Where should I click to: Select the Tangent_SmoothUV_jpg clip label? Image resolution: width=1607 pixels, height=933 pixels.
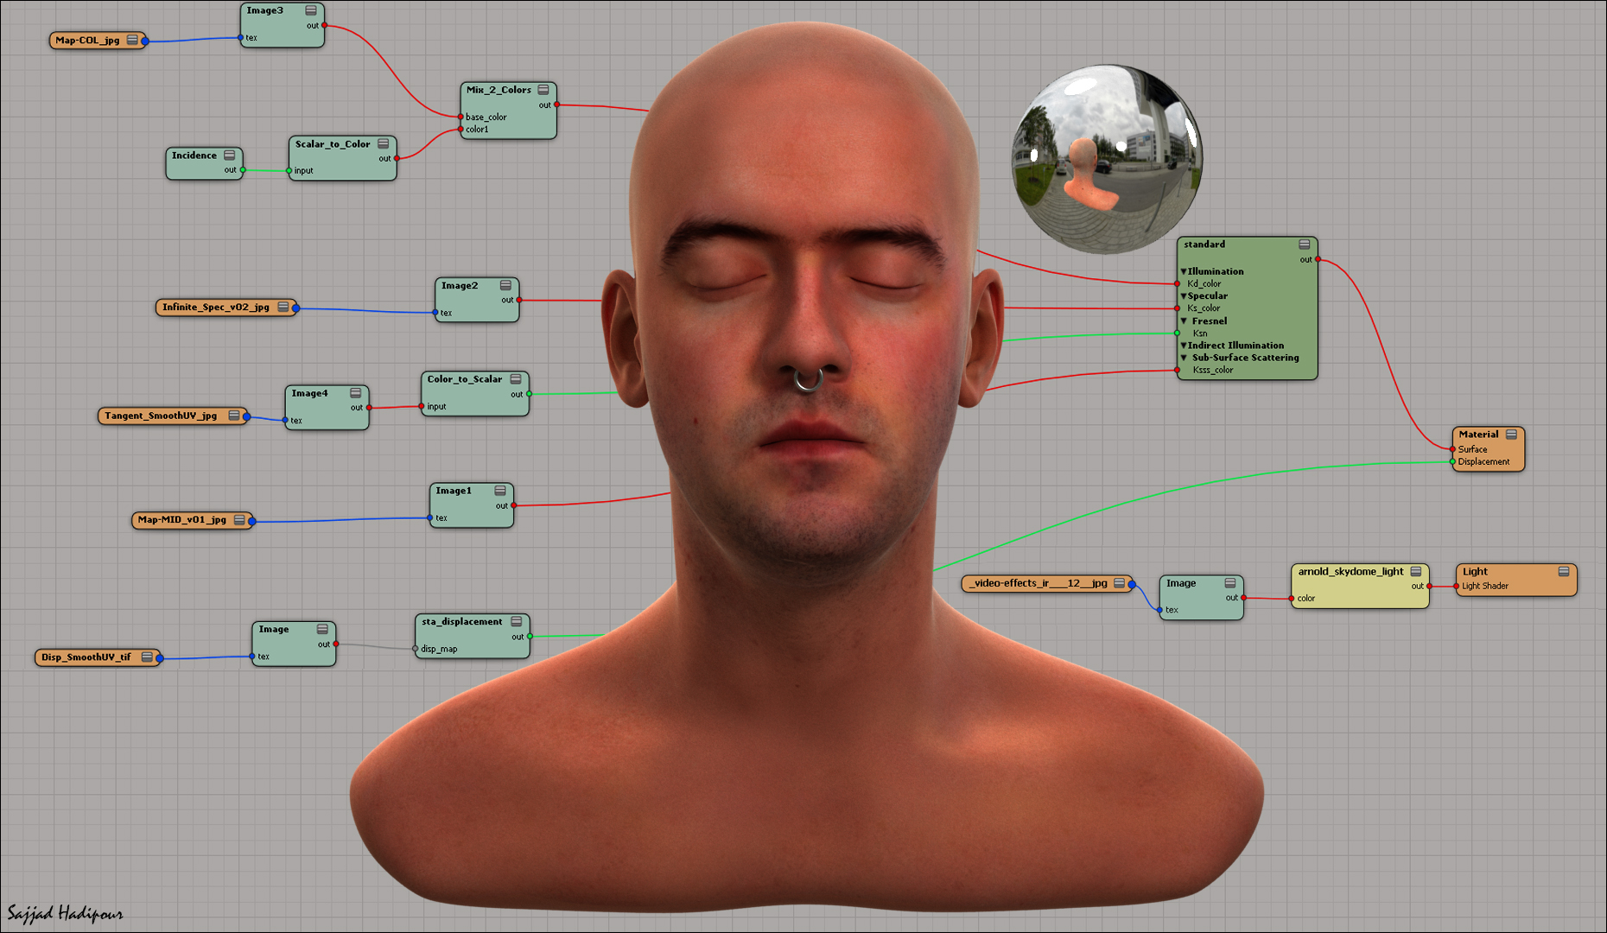[x=161, y=416]
